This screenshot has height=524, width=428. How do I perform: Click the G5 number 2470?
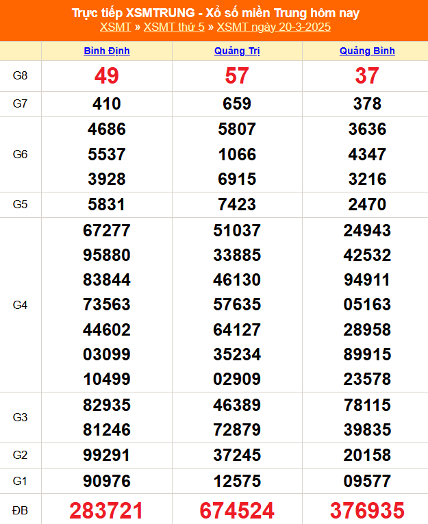(367, 205)
